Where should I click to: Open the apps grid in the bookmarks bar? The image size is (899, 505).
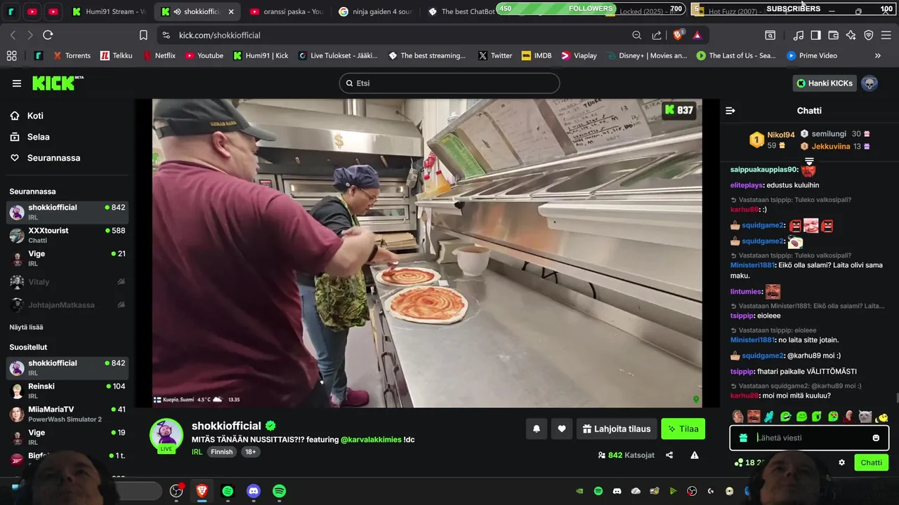click(x=11, y=55)
